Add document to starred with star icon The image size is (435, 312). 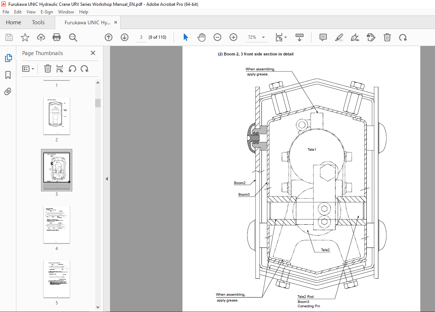coord(25,37)
